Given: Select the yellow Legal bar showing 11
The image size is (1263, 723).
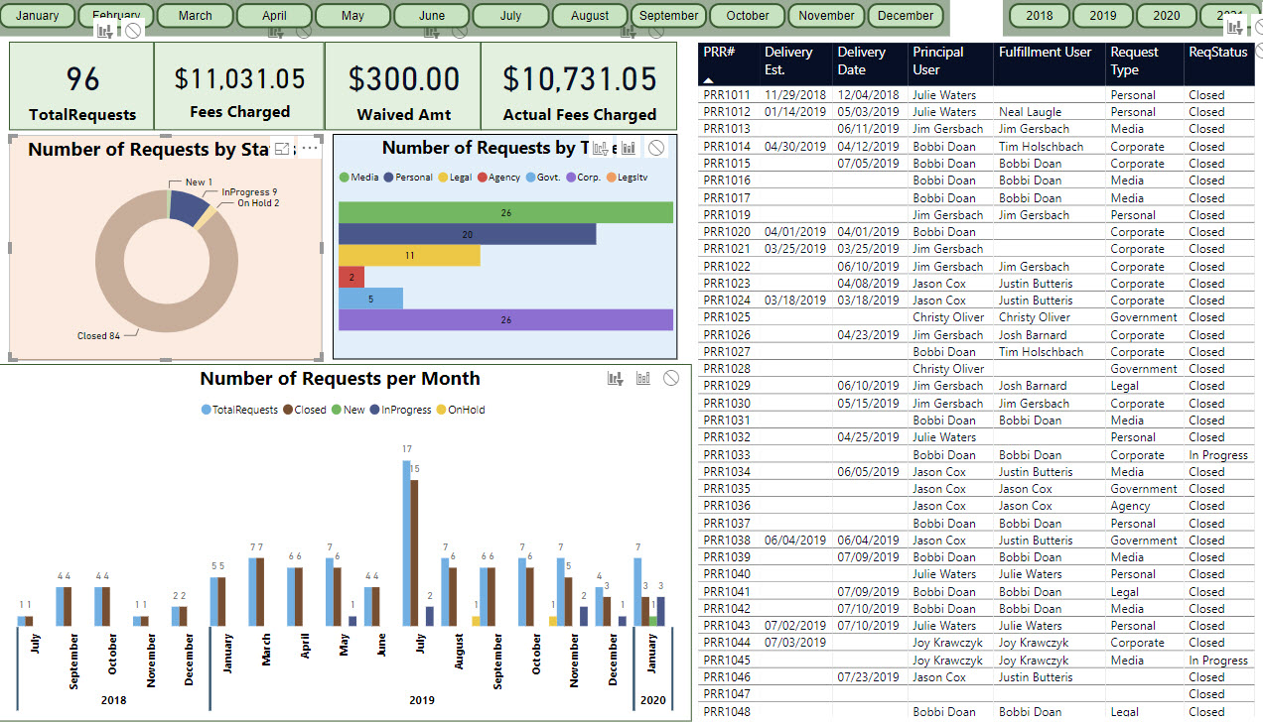Looking at the screenshot, I should point(409,256).
